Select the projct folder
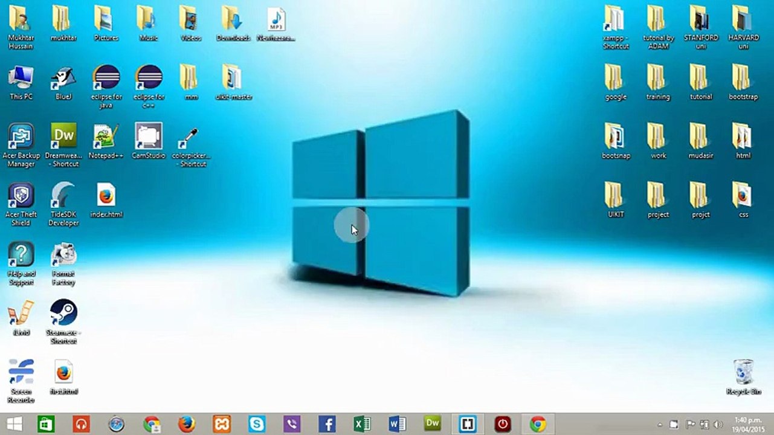 click(701, 200)
